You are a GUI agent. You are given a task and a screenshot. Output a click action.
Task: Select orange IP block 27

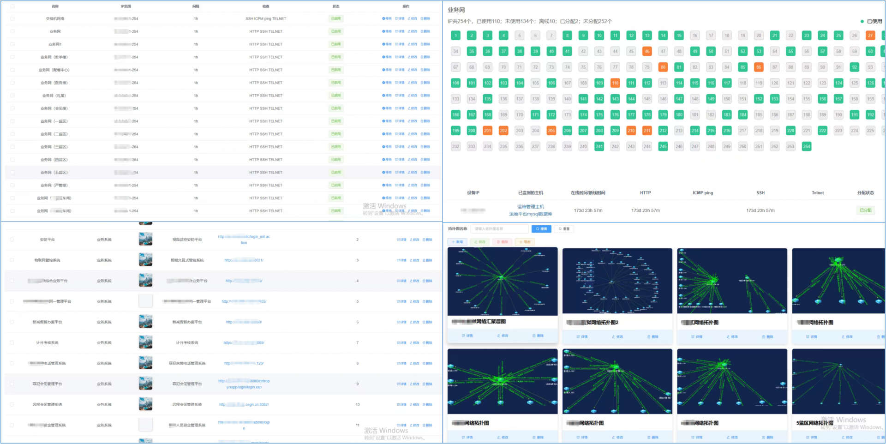tap(870, 36)
